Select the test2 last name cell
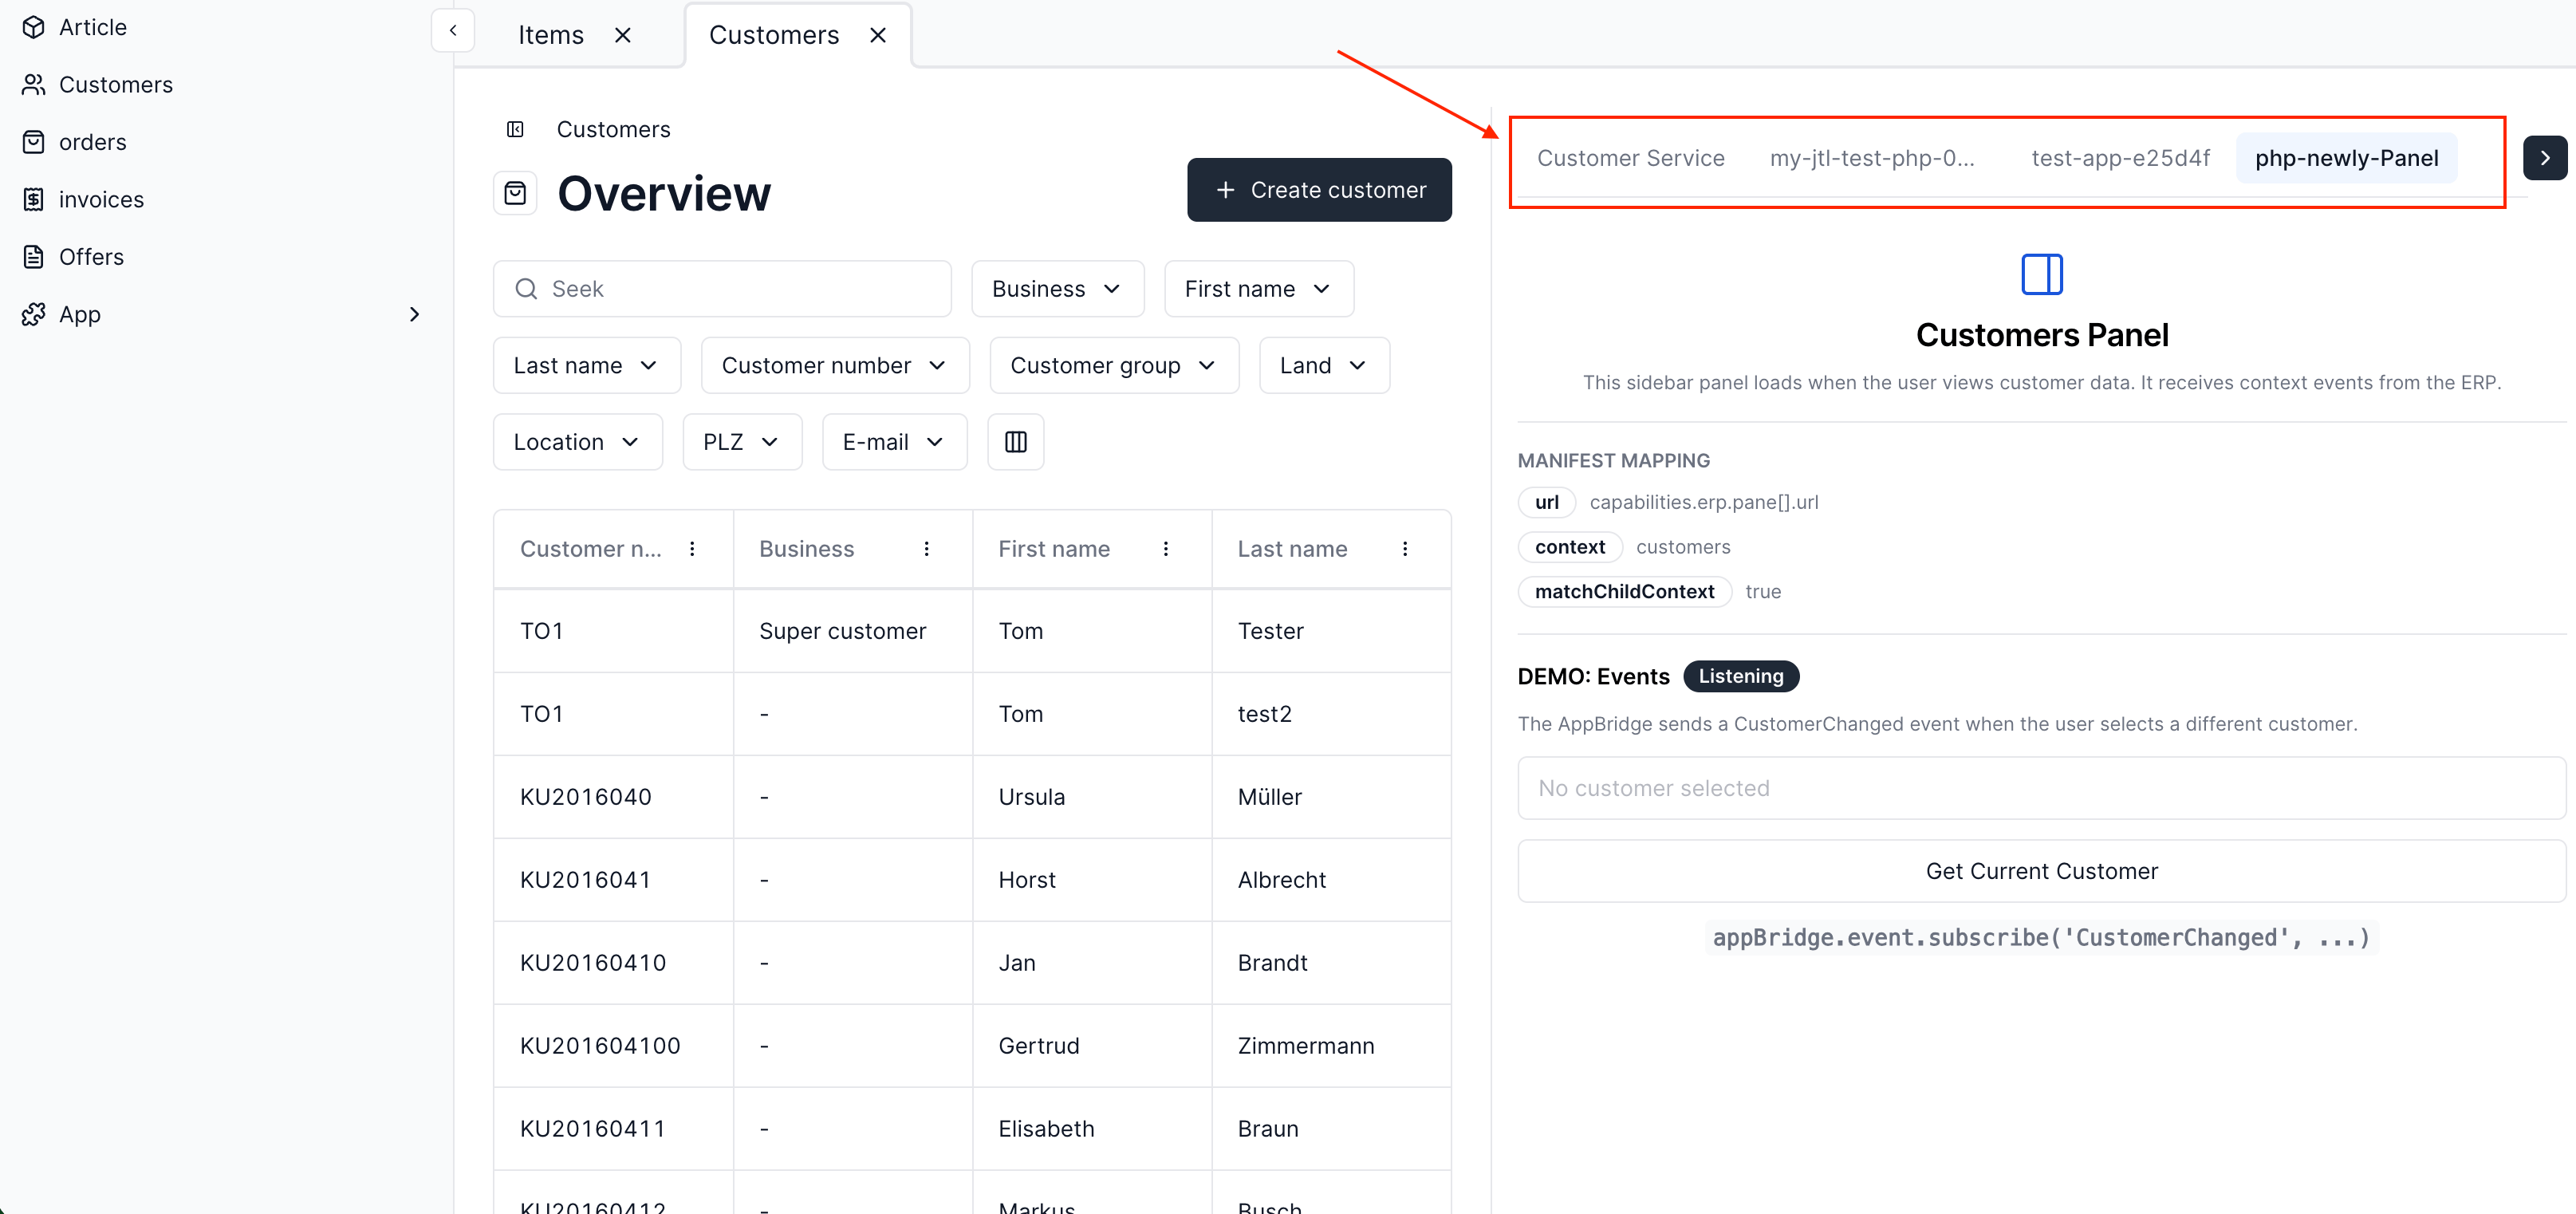The width and height of the screenshot is (2576, 1214). point(1330,714)
